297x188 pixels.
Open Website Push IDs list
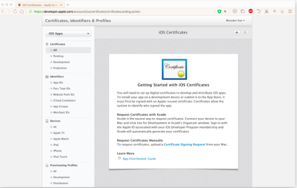[x=63, y=95]
